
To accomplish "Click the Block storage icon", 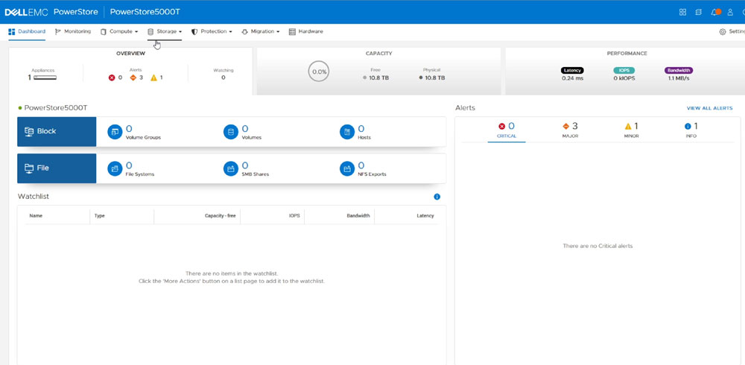I will point(29,131).
